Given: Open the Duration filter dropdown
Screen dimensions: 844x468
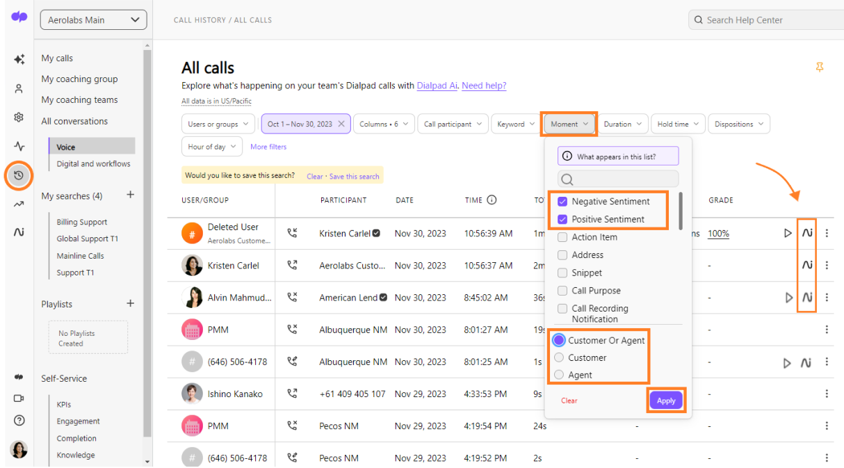Looking at the screenshot, I should 623,124.
